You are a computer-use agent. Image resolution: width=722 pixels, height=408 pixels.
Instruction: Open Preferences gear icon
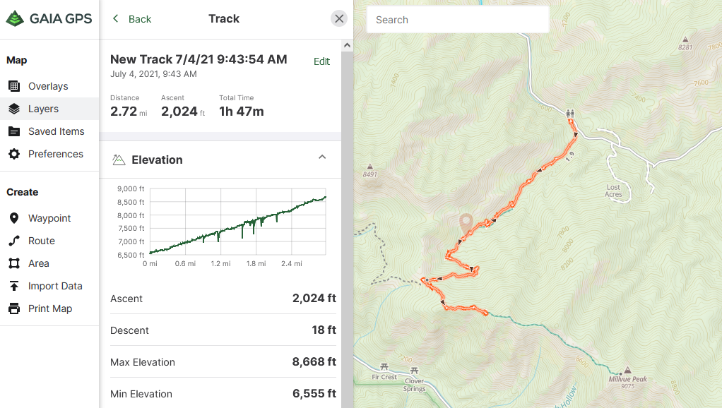pyautogui.click(x=14, y=154)
